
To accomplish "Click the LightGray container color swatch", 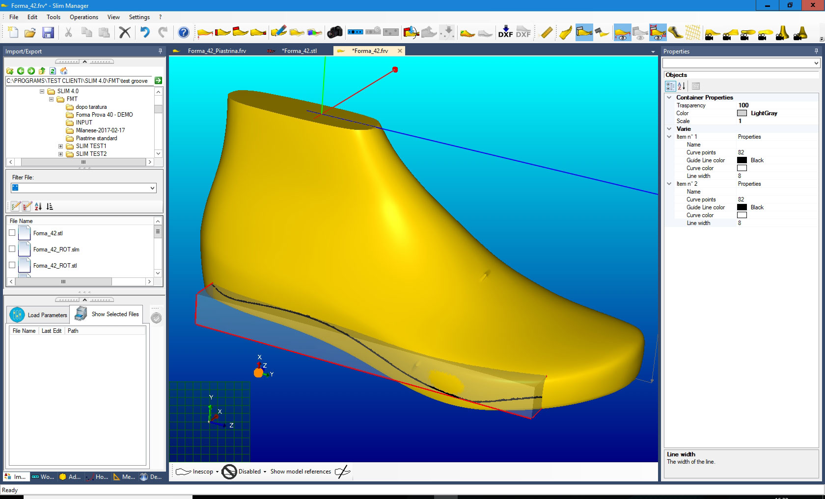I will click(x=742, y=113).
